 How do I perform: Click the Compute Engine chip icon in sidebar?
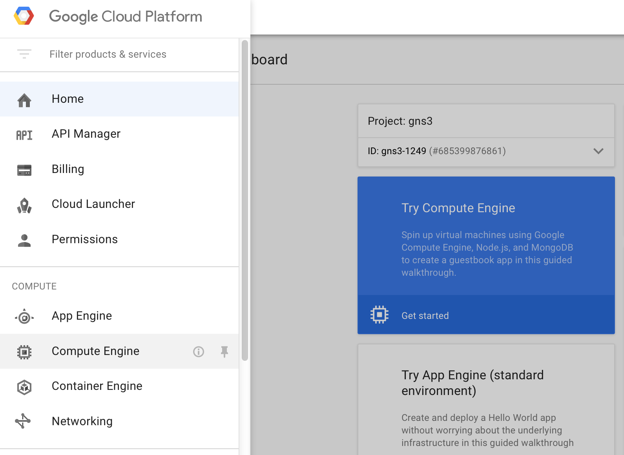[x=24, y=352]
